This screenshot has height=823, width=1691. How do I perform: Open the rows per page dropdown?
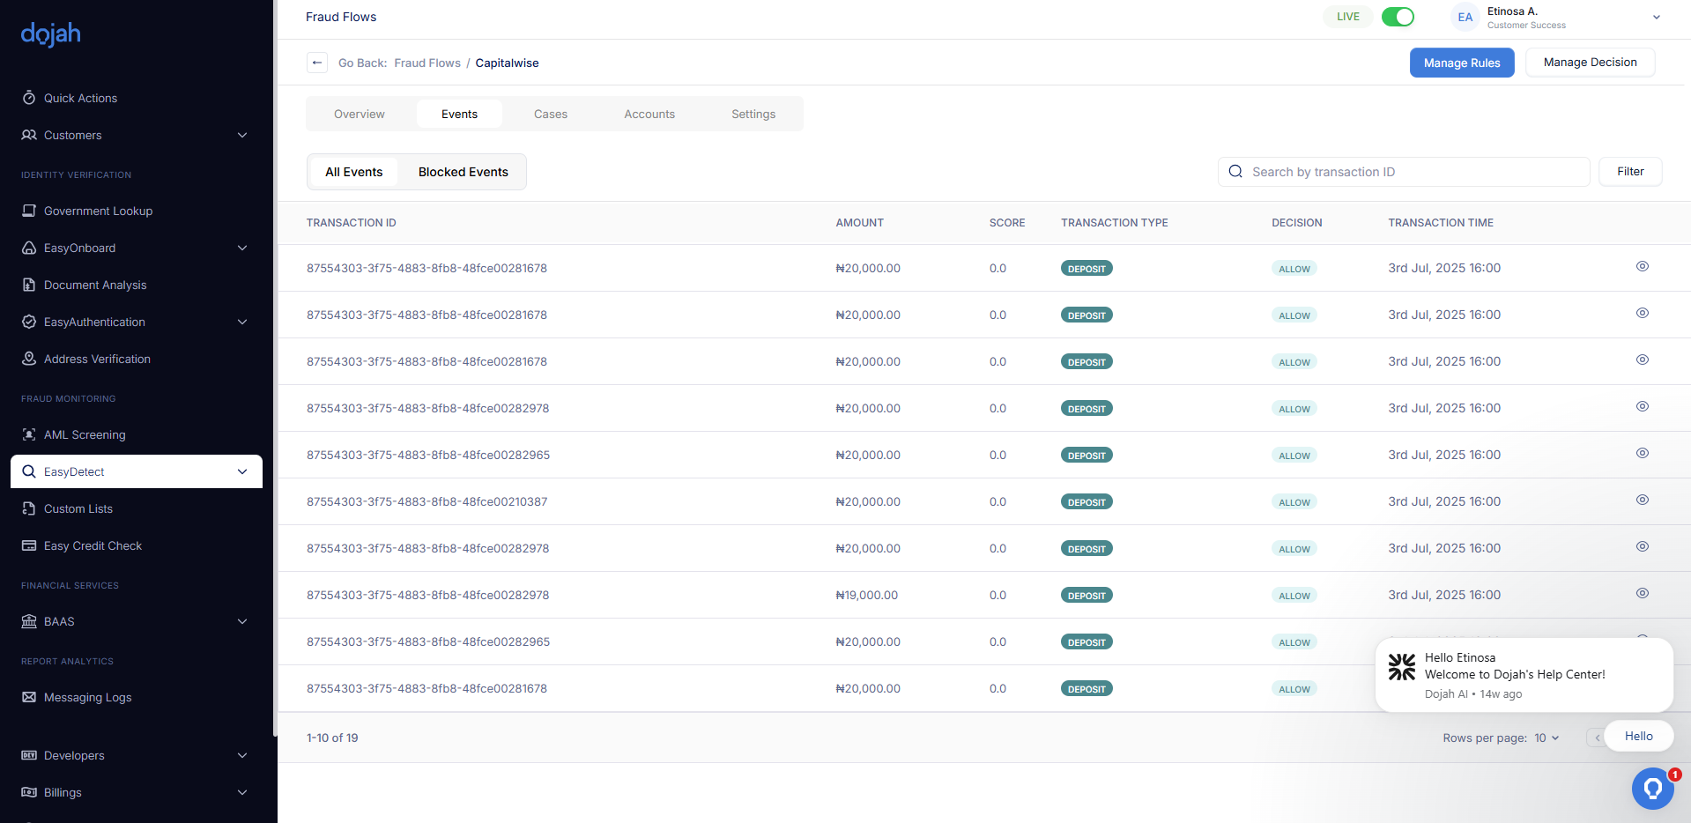(1546, 738)
